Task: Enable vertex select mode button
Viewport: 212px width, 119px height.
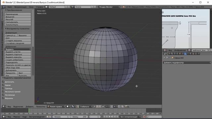Action: (x=95, y=106)
